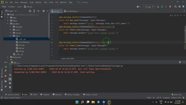Hide the Project tool window

[x=48, y=11]
